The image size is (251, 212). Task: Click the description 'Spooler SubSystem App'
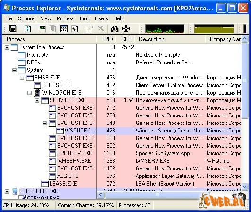(163, 153)
